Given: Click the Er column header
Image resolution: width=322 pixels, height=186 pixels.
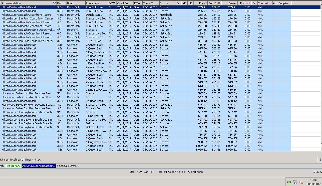Looking at the screenshot, I should [x=178, y=3].
